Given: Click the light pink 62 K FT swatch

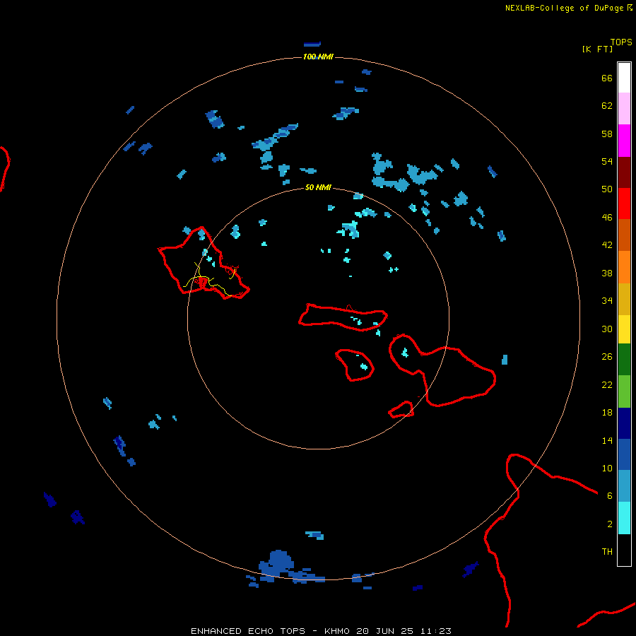Looking at the screenshot, I should (624, 108).
